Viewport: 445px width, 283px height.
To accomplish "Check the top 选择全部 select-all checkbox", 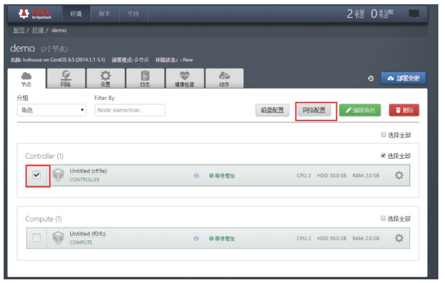I will (x=384, y=135).
